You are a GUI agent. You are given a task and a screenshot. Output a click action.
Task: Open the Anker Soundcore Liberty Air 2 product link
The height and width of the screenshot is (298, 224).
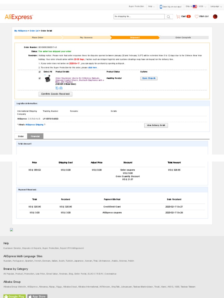pyautogui.click(x=80, y=80)
